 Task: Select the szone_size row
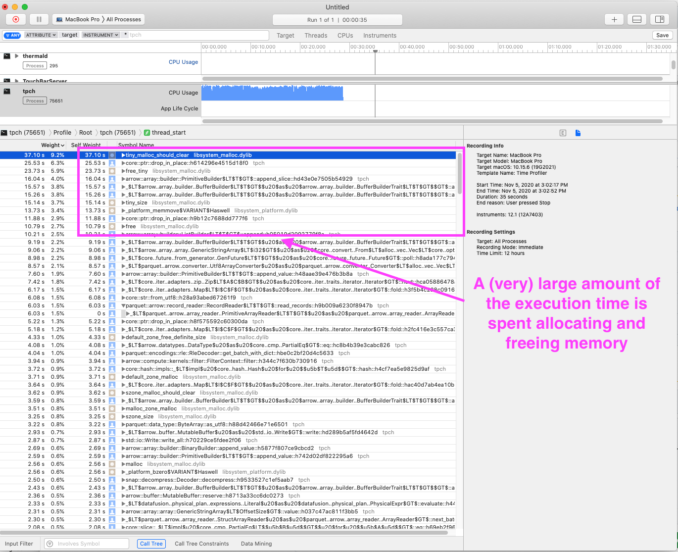(x=228, y=416)
